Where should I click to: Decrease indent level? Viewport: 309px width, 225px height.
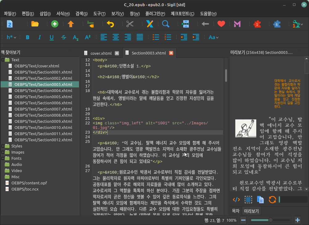click(x=184, y=37)
